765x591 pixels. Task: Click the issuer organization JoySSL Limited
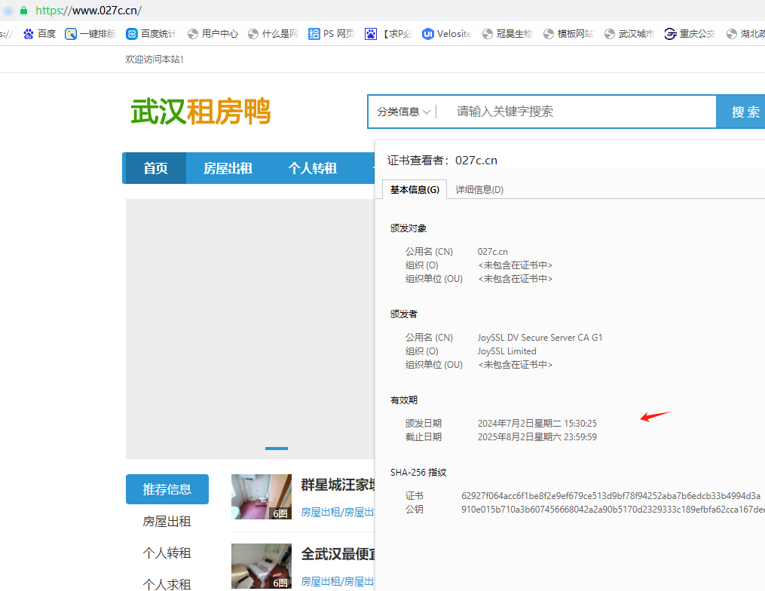click(507, 351)
